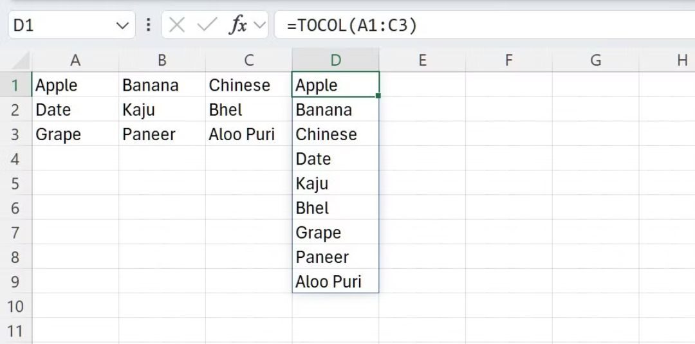Expand the Name Box dropdown arrow
This screenshot has height=344, width=695.
pos(122,26)
